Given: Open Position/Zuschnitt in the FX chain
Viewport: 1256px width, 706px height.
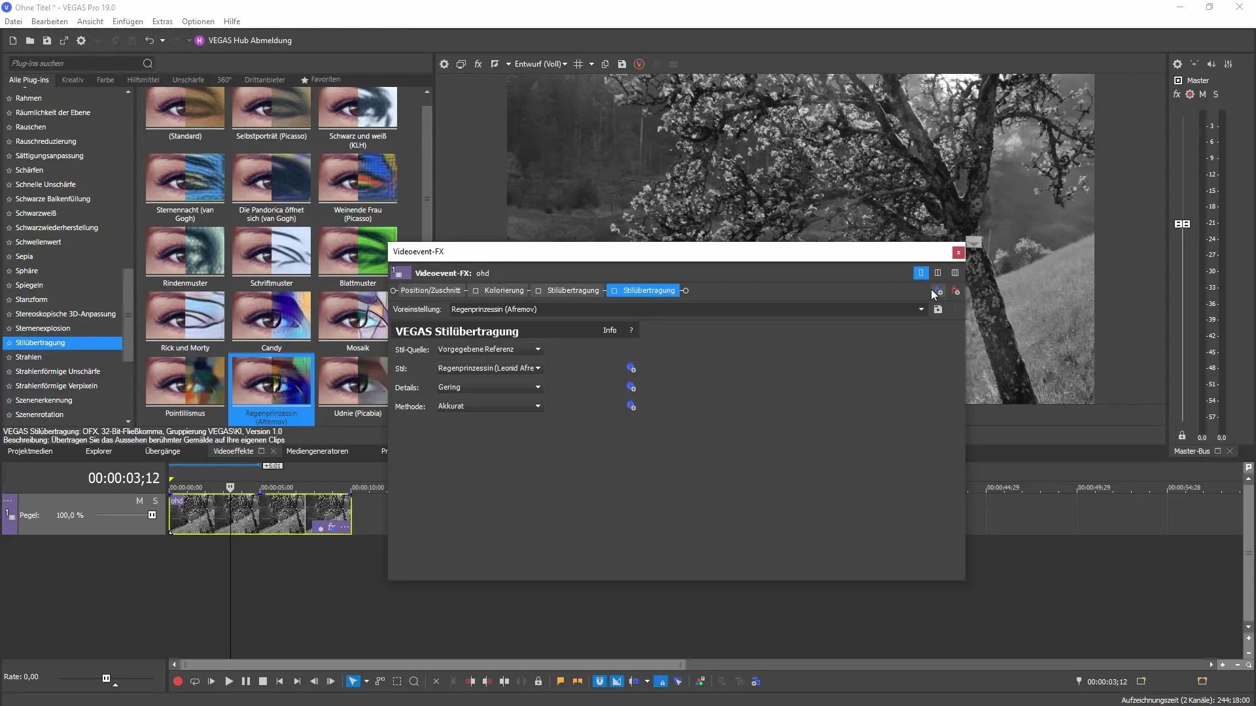Looking at the screenshot, I should pyautogui.click(x=430, y=291).
